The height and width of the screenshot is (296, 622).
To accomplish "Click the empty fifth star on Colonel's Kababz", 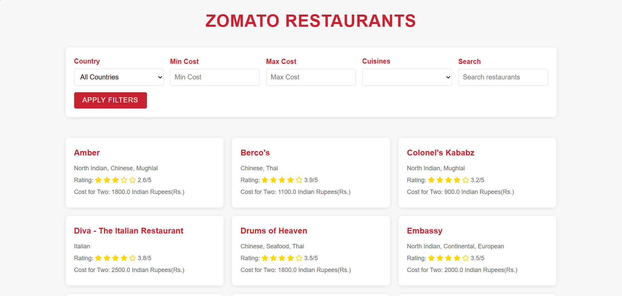I will [x=466, y=180].
